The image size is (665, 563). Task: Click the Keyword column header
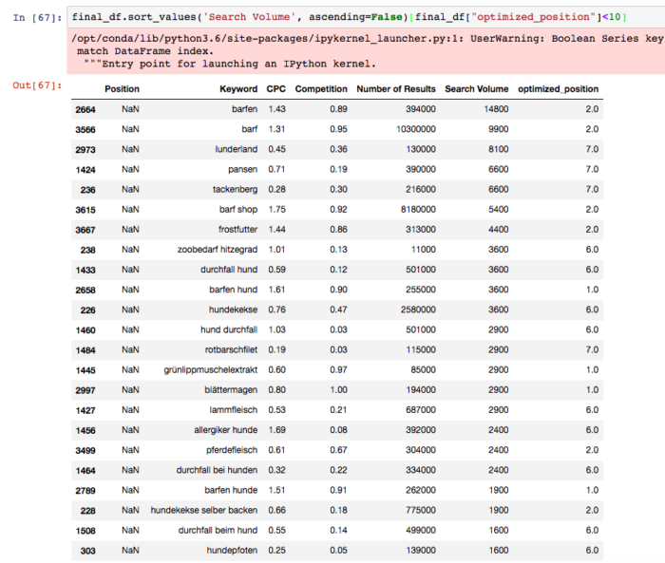click(x=238, y=89)
